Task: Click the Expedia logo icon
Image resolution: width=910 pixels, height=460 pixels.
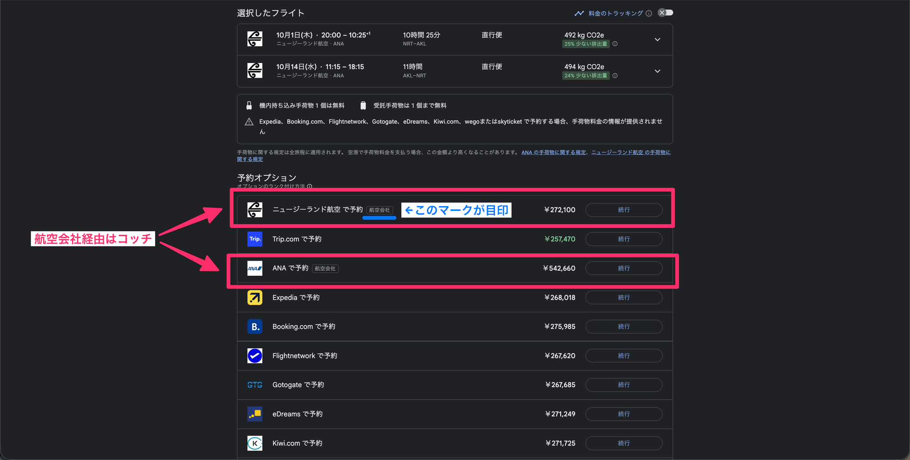Action: pyautogui.click(x=255, y=297)
